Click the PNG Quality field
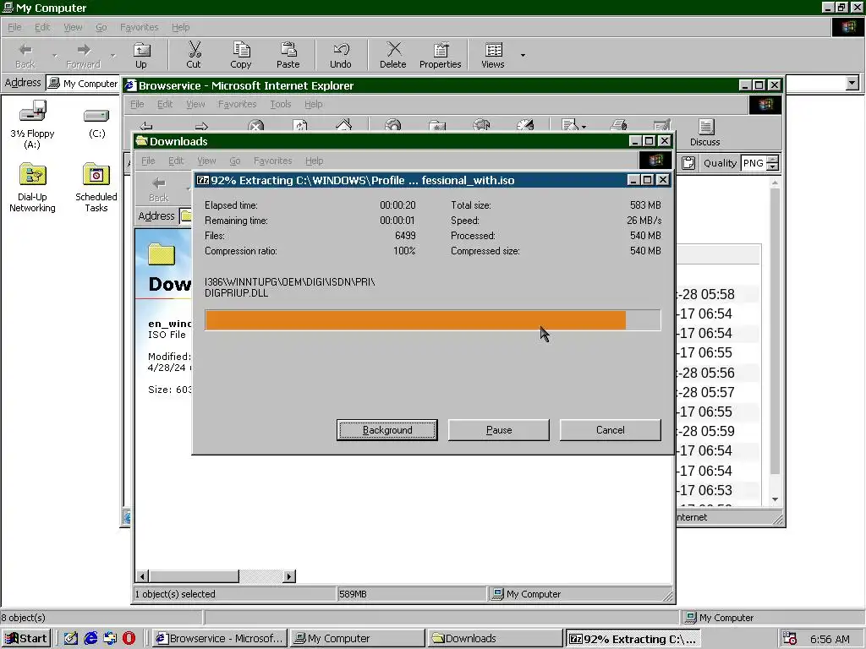This screenshot has width=866, height=649. tap(754, 163)
